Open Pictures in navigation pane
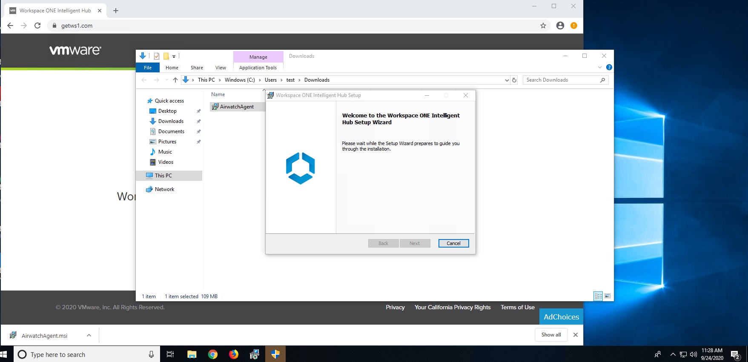The width and height of the screenshot is (748, 362). click(x=167, y=142)
